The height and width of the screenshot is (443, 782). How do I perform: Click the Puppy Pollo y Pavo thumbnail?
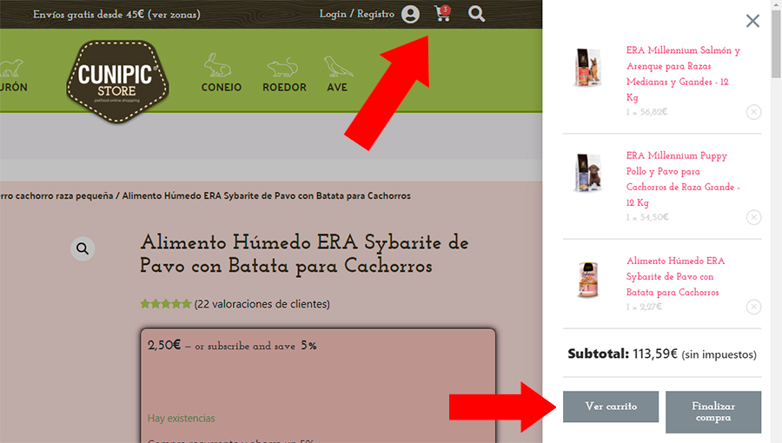(x=588, y=173)
